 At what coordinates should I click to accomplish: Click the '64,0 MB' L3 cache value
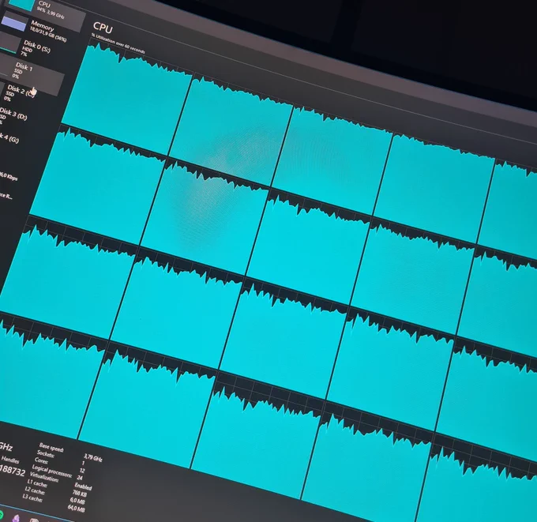[76, 509]
